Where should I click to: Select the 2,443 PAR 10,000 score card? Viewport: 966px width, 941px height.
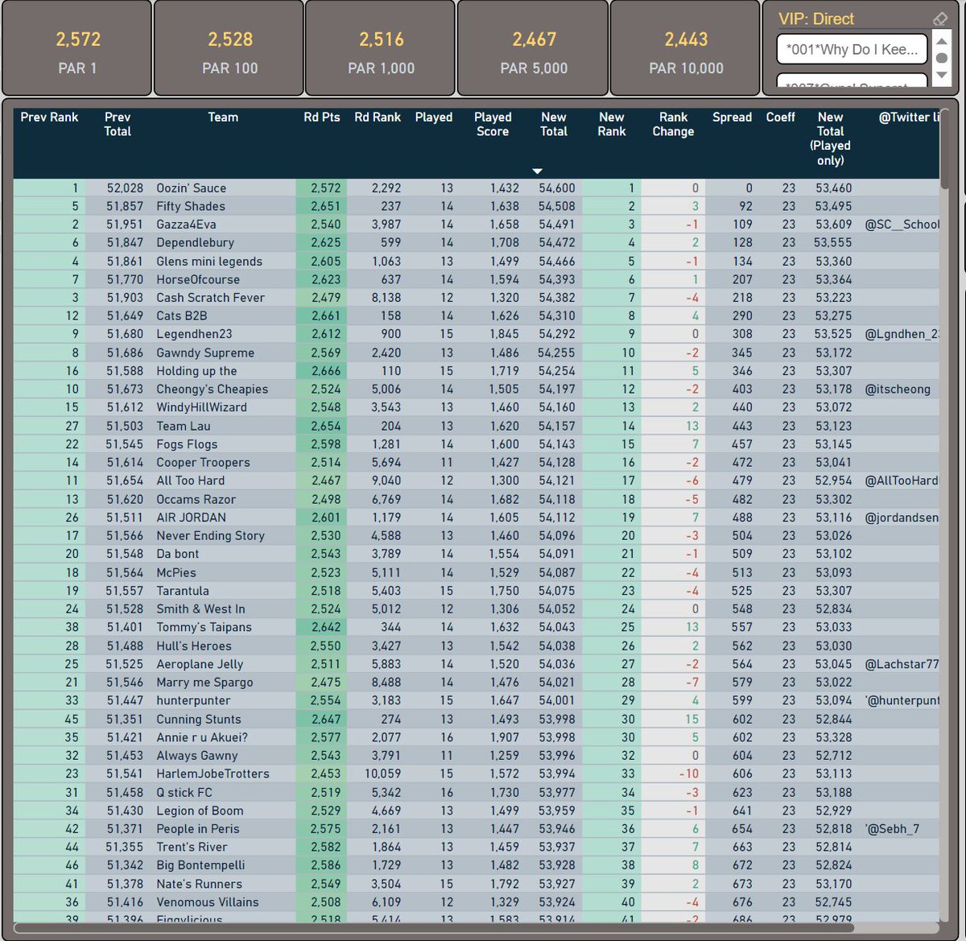(x=685, y=48)
